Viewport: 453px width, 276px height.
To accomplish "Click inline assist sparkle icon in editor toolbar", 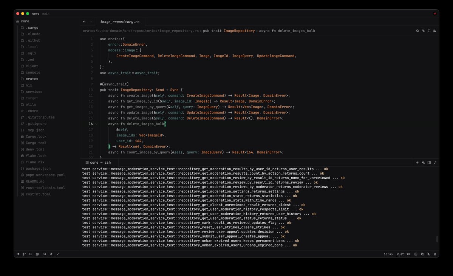I will click(423, 31).
